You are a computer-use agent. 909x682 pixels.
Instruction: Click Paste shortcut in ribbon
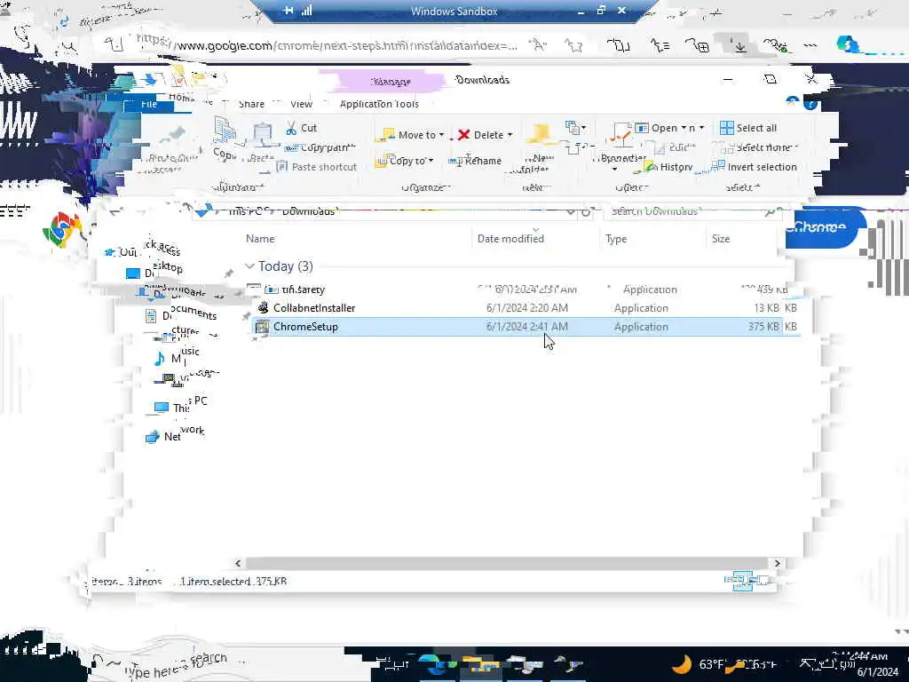(x=317, y=167)
